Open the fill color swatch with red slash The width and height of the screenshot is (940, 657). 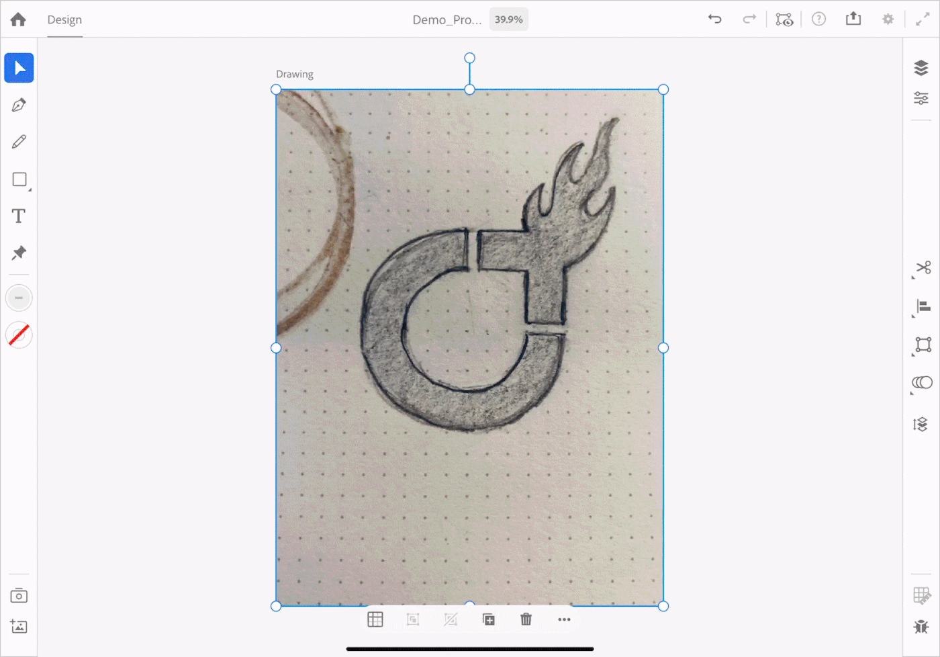click(19, 335)
